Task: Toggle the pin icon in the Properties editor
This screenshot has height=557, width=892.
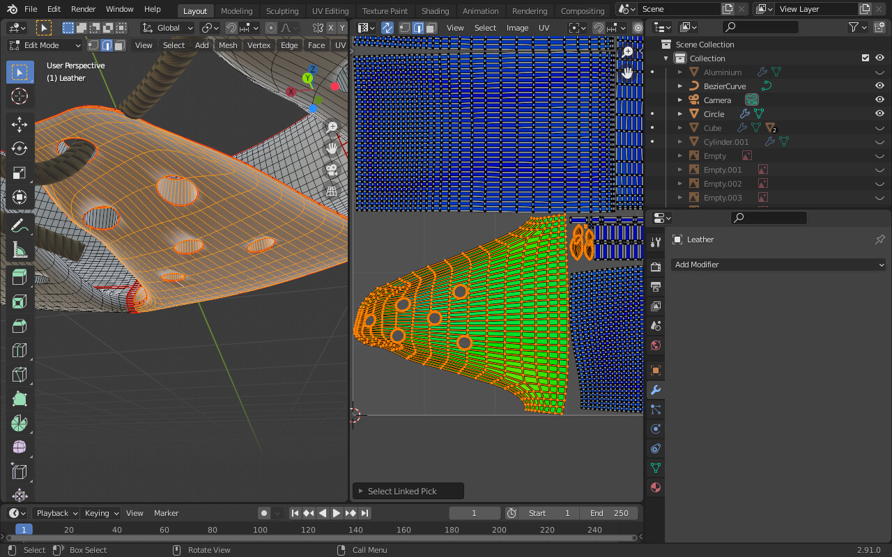Action: coord(879,240)
